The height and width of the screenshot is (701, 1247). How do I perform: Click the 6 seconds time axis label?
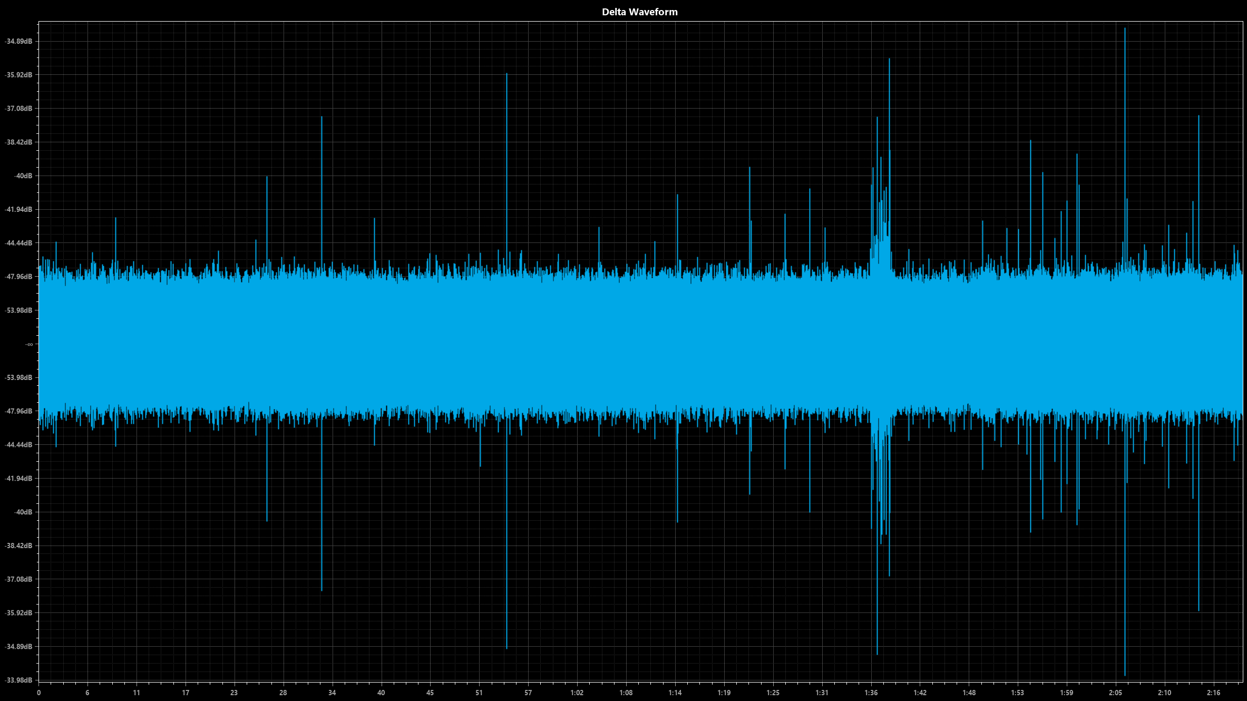[x=87, y=693]
